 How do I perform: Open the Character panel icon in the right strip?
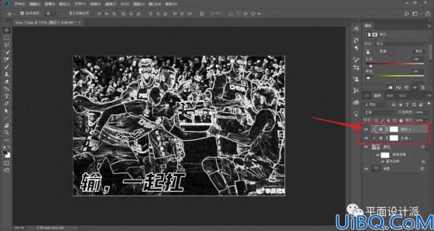click(x=356, y=28)
